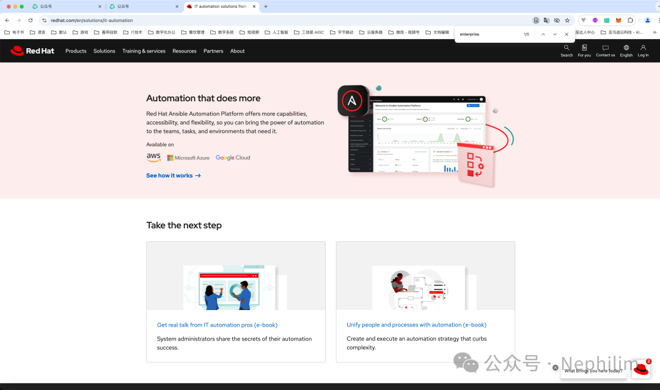Open the Training & services menu
The image size is (660, 390).
(144, 51)
